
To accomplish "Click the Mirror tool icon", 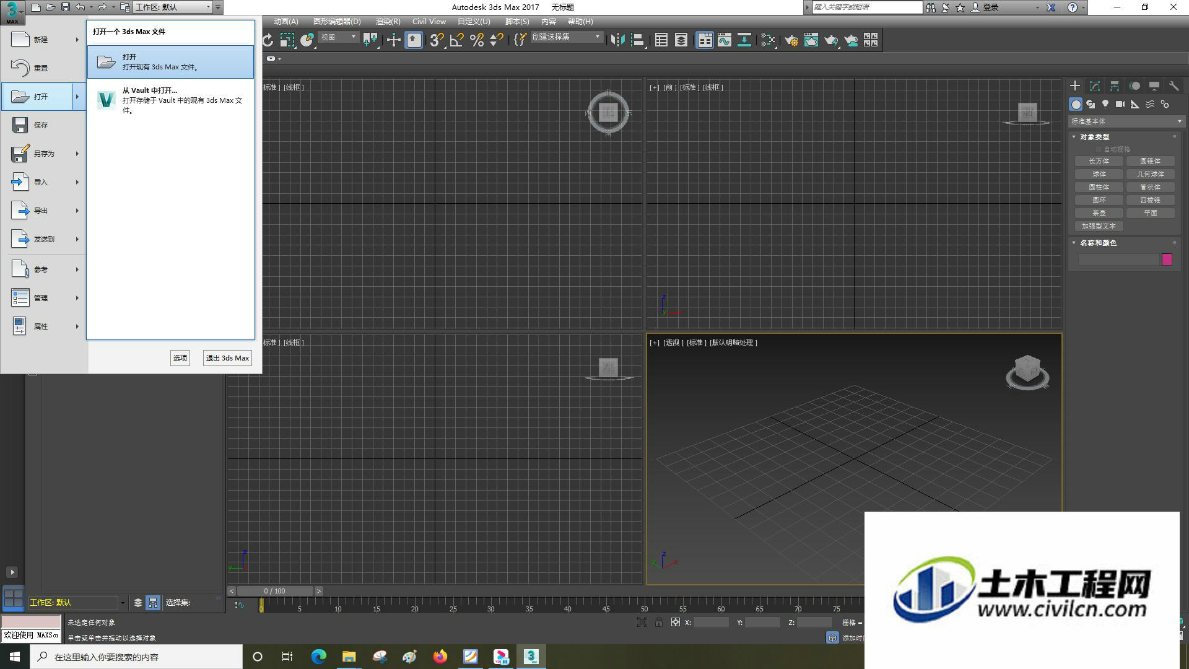I will click(x=617, y=40).
